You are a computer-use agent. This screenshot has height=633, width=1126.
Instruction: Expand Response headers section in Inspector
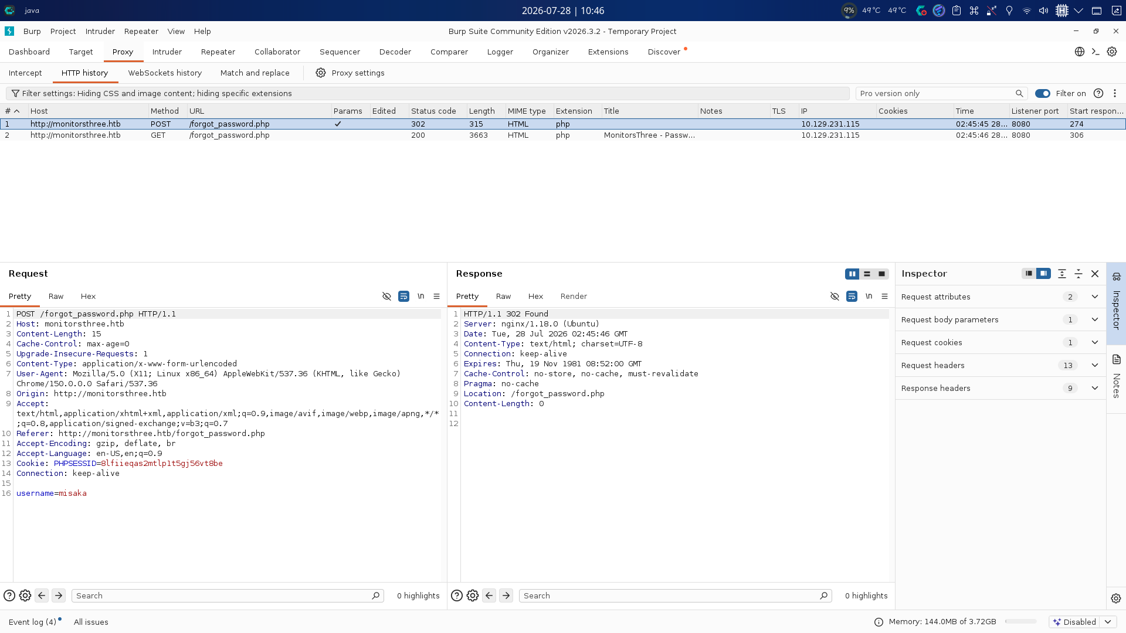pos(1095,388)
